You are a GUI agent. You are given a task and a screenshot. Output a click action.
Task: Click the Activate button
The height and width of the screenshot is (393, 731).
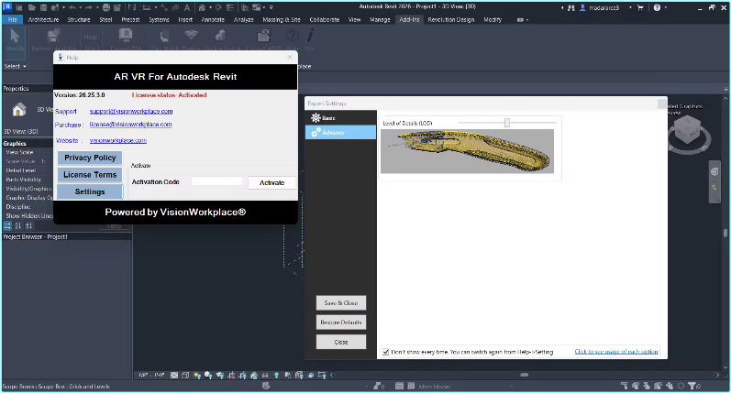pyautogui.click(x=271, y=182)
